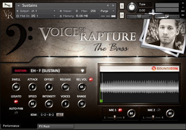Image resolution: width=186 pixels, height=130 pixels.
Task: Toggle PV performance view button
Action: pyautogui.click(x=183, y=15)
